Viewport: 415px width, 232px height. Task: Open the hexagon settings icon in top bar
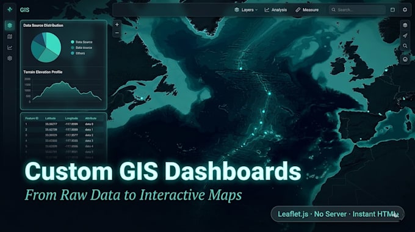click(405, 10)
